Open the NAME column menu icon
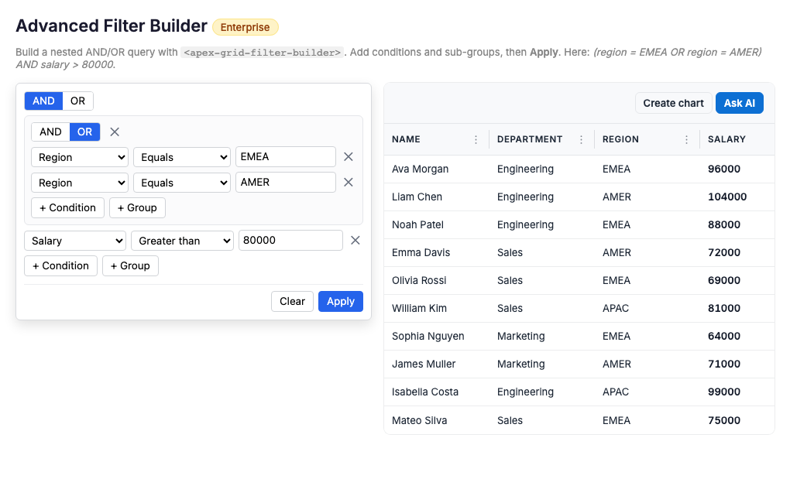 476,139
